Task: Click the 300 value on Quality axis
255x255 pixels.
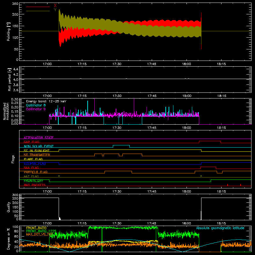Action: (15, 195)
